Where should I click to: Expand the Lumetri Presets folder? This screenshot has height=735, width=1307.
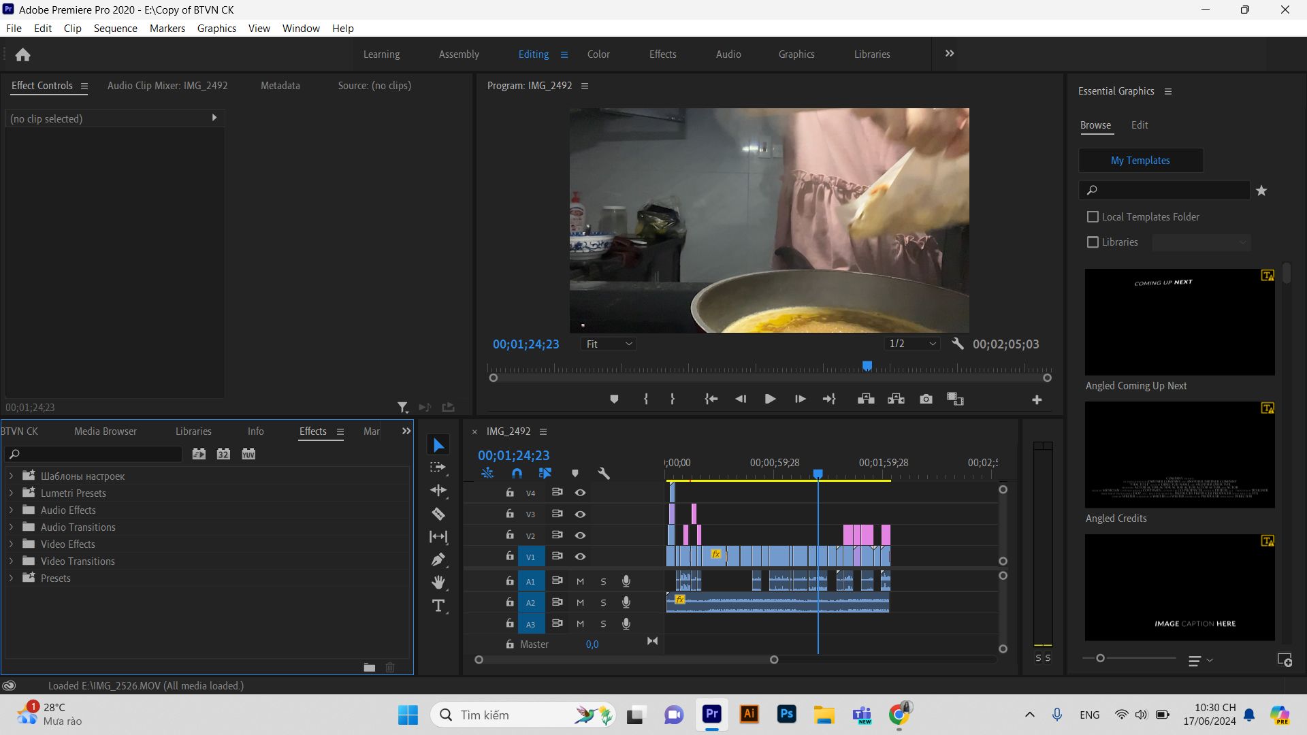[11, 493]
